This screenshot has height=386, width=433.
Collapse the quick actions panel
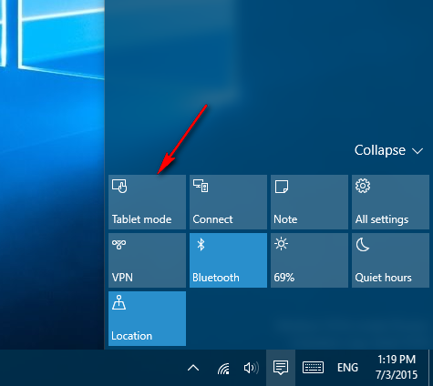pos(388,150)
